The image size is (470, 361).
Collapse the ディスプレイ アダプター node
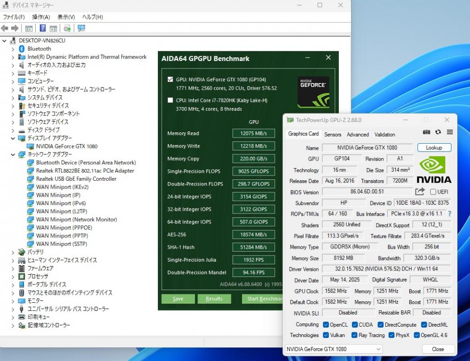pos(13,138)
